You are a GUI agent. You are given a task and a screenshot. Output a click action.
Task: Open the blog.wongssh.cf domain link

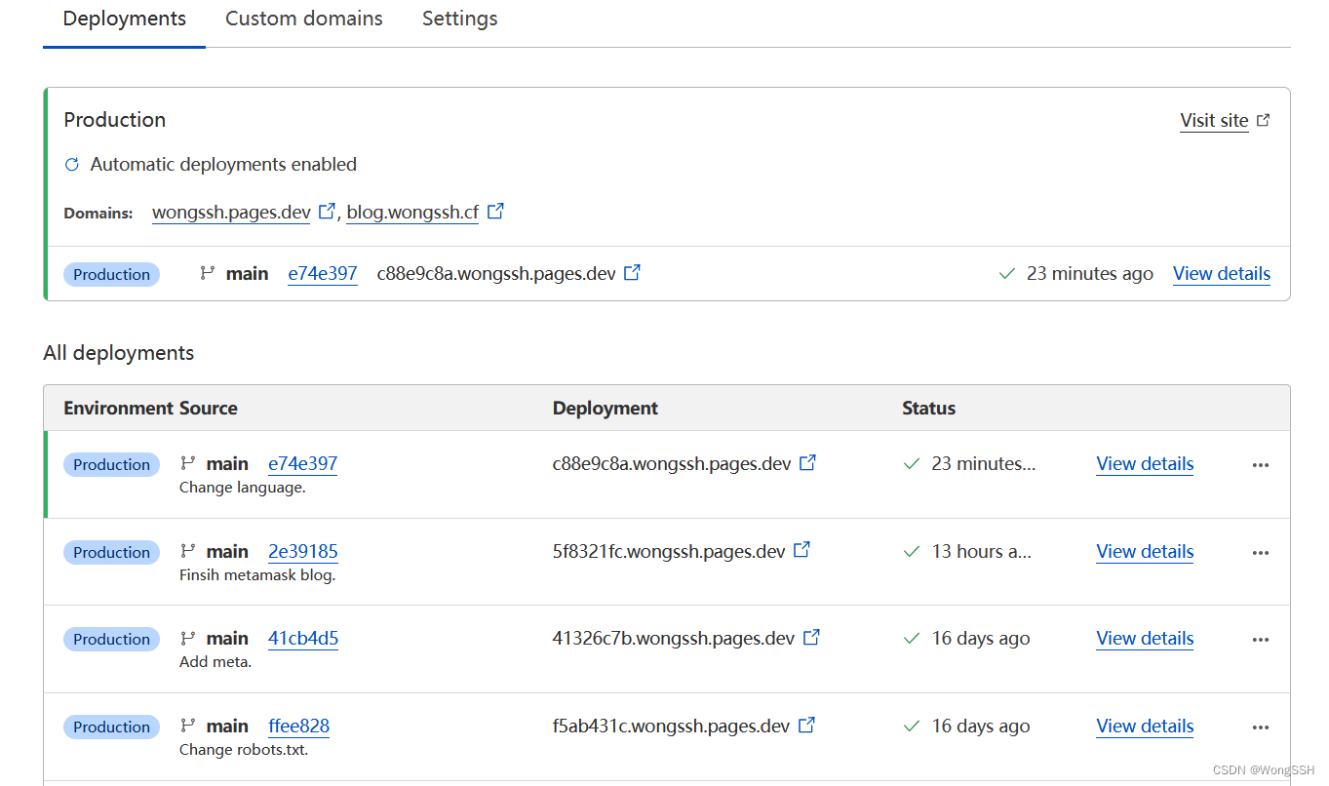[412, 212]
